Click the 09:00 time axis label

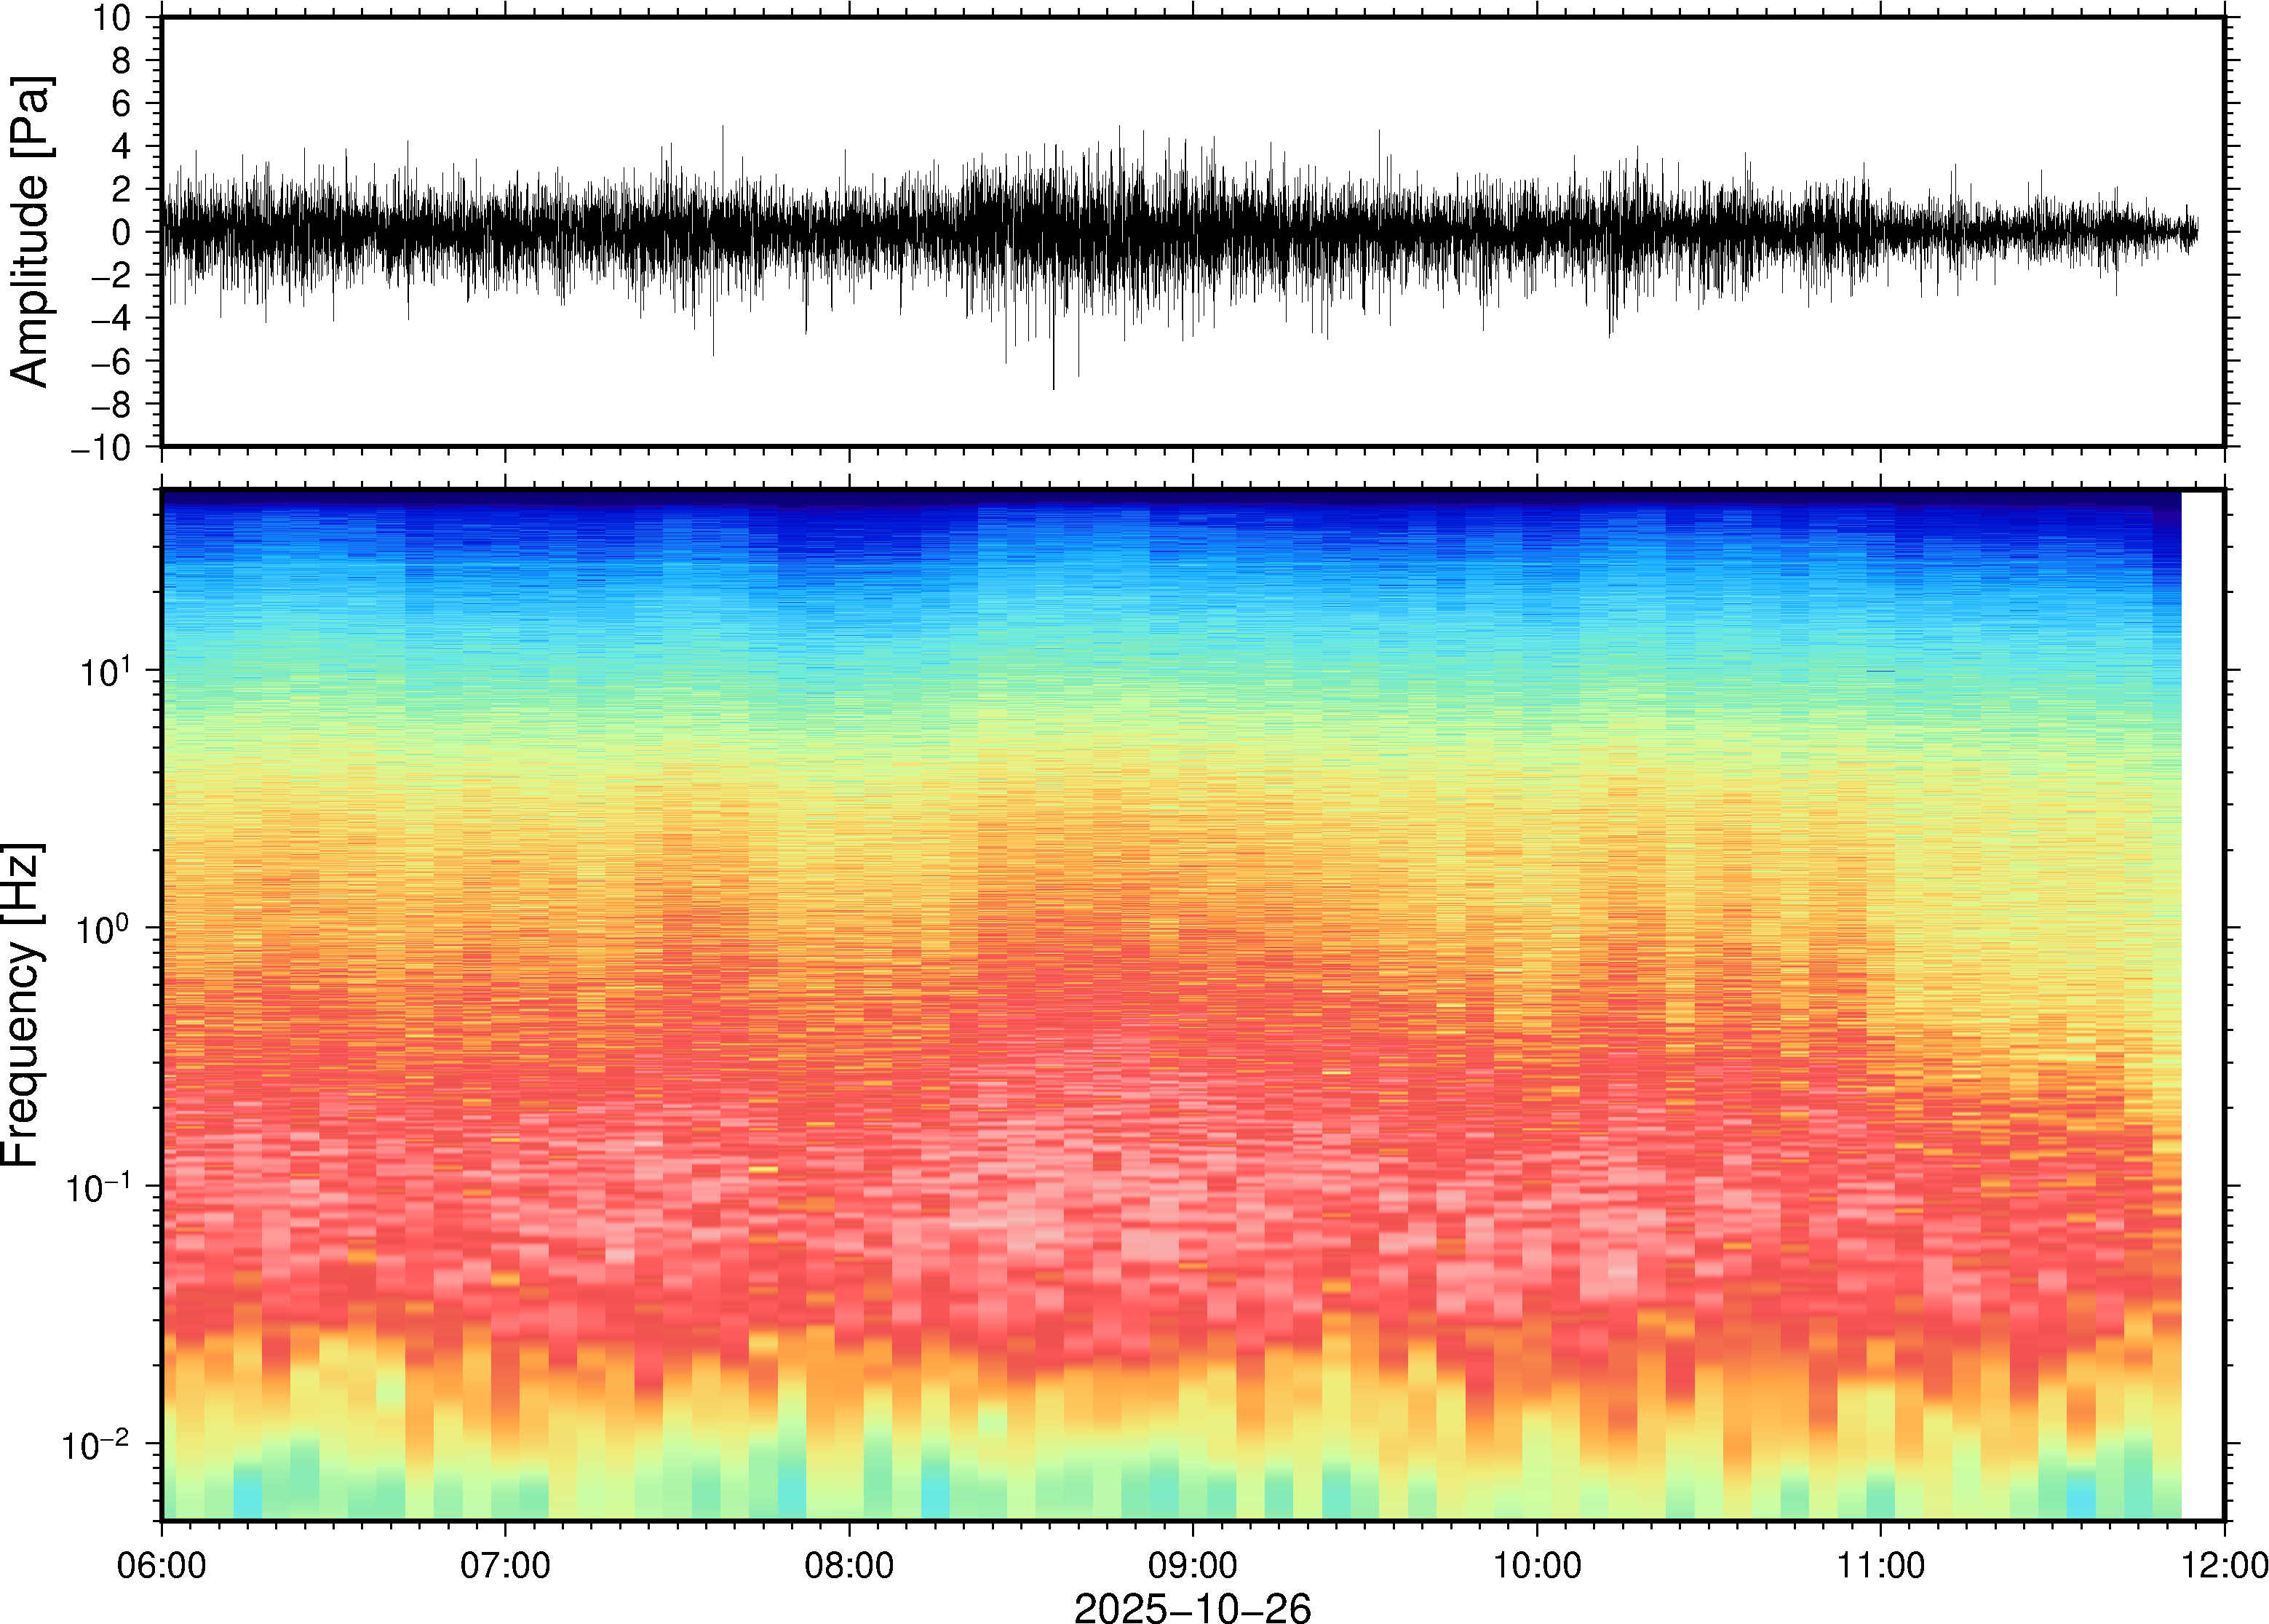point(1193,1566)
